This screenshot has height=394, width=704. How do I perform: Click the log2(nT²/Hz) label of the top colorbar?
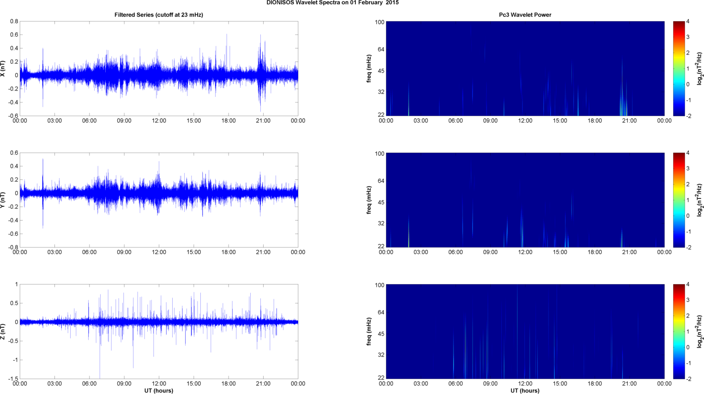click(699, 68)
